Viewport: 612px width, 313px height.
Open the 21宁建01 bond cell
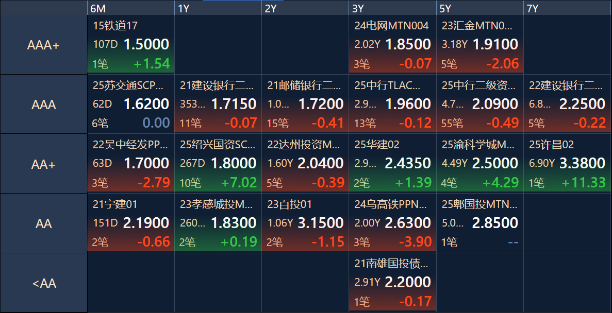131,223
